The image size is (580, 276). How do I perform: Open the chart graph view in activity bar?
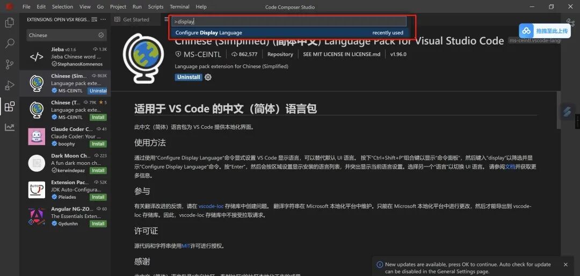(9, 127)
